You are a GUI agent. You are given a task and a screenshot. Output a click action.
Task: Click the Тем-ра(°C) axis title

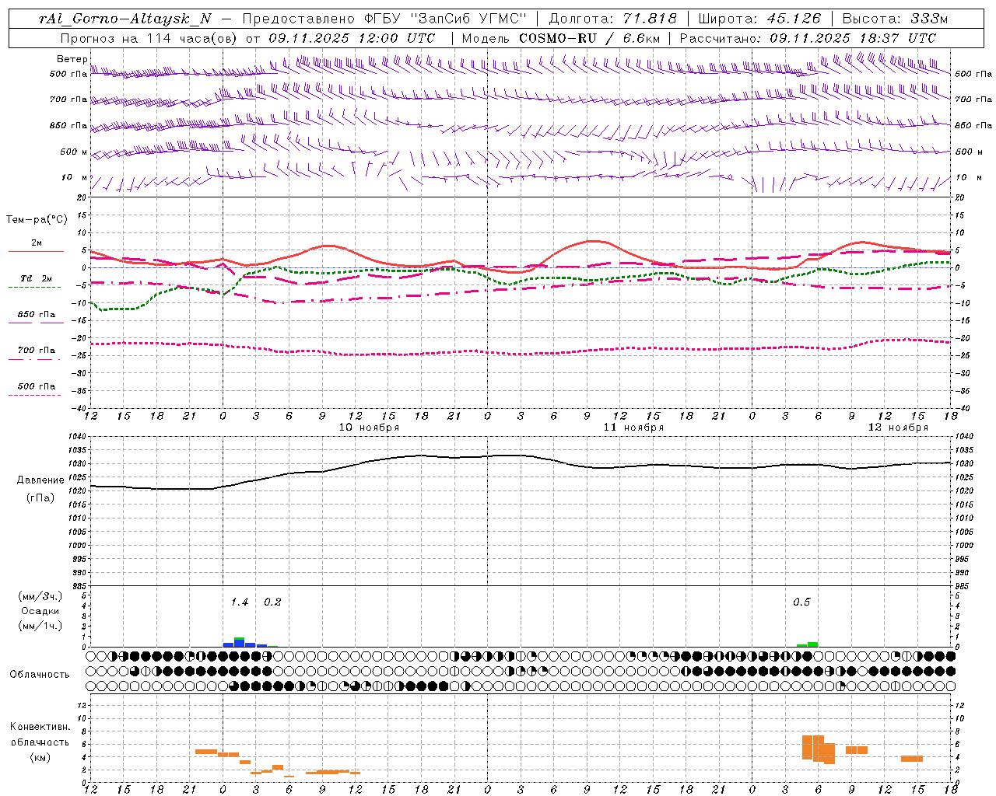pyautogui.click(x=37, y=219)
